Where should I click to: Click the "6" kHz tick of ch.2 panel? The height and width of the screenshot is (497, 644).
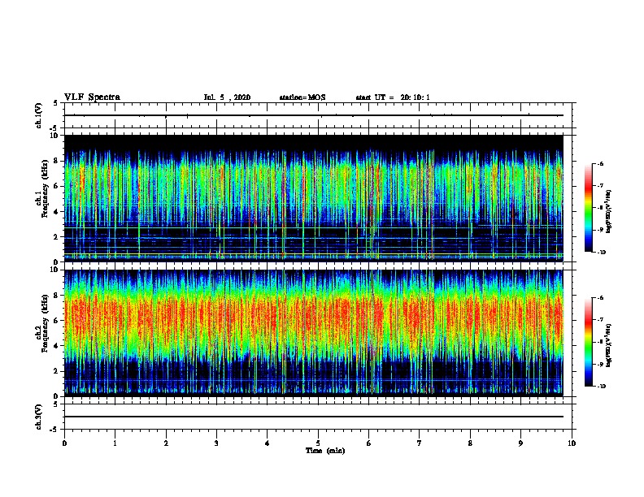pyautogui.click(x=56, y=321)
